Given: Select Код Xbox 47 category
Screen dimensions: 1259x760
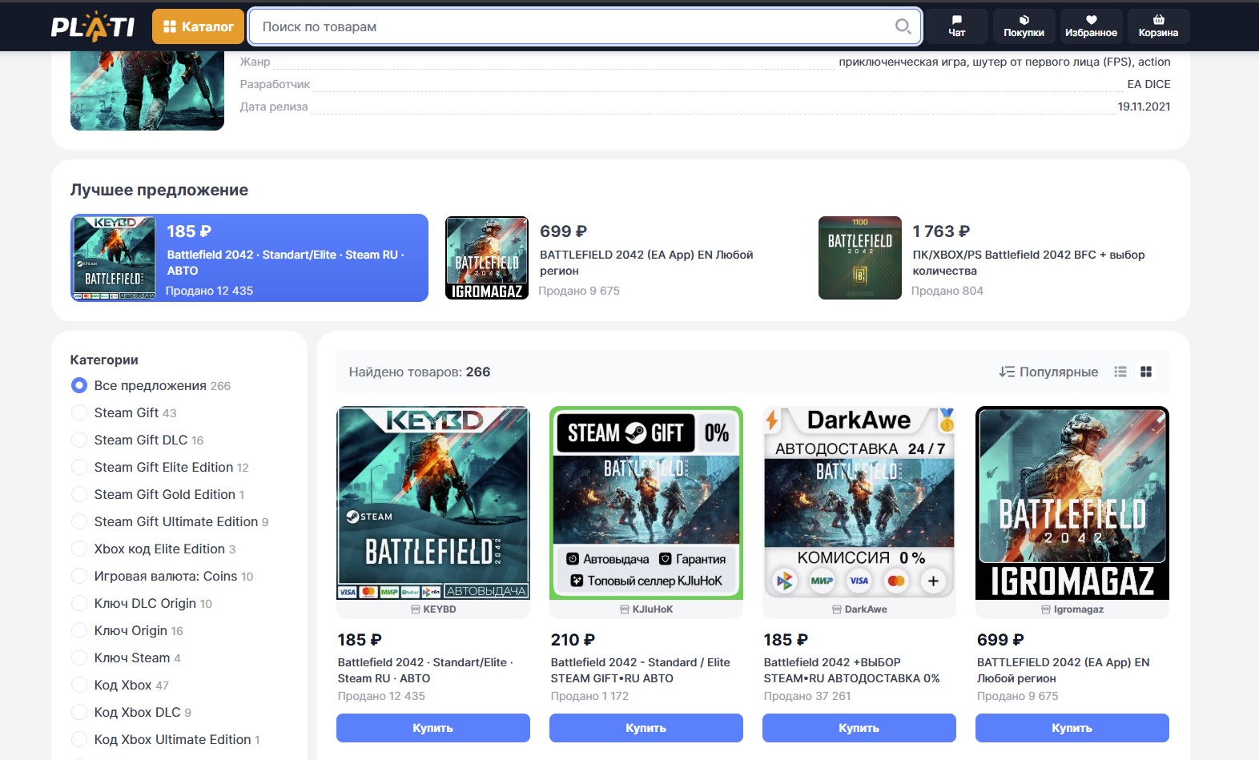Looking at the screenshot, I should 119,686.
